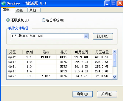The image size is (123, 101).
Task: Click the 39.9 GB free space value
Action: point(81,57)
